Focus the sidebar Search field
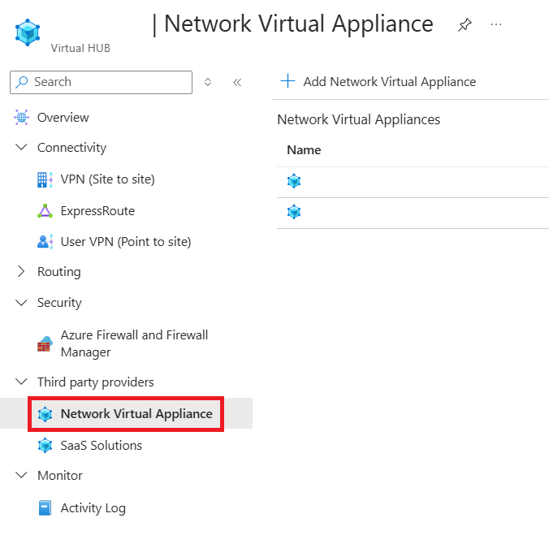This screenshot has height=548, width=549. 101,82
